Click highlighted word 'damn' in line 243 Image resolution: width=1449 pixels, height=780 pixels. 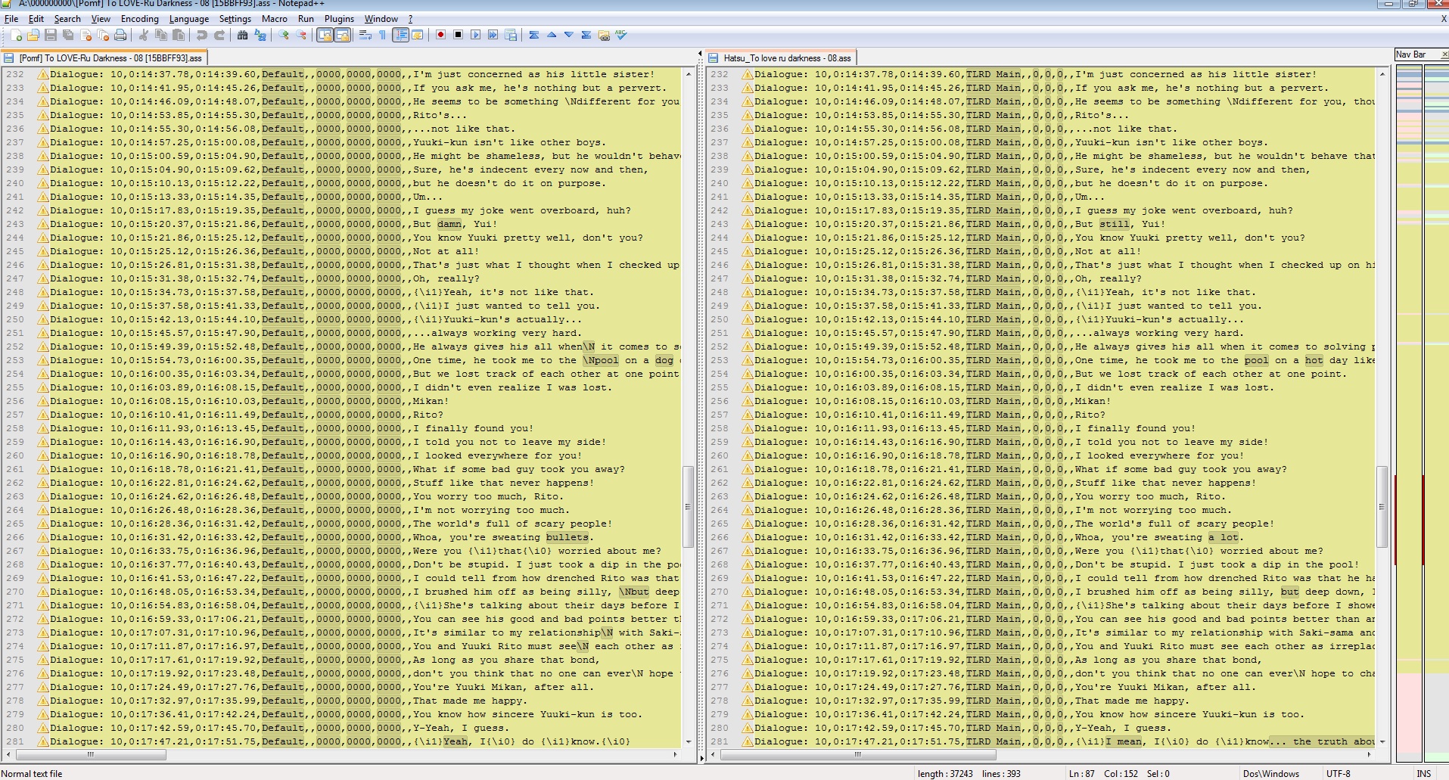(449, 224)
